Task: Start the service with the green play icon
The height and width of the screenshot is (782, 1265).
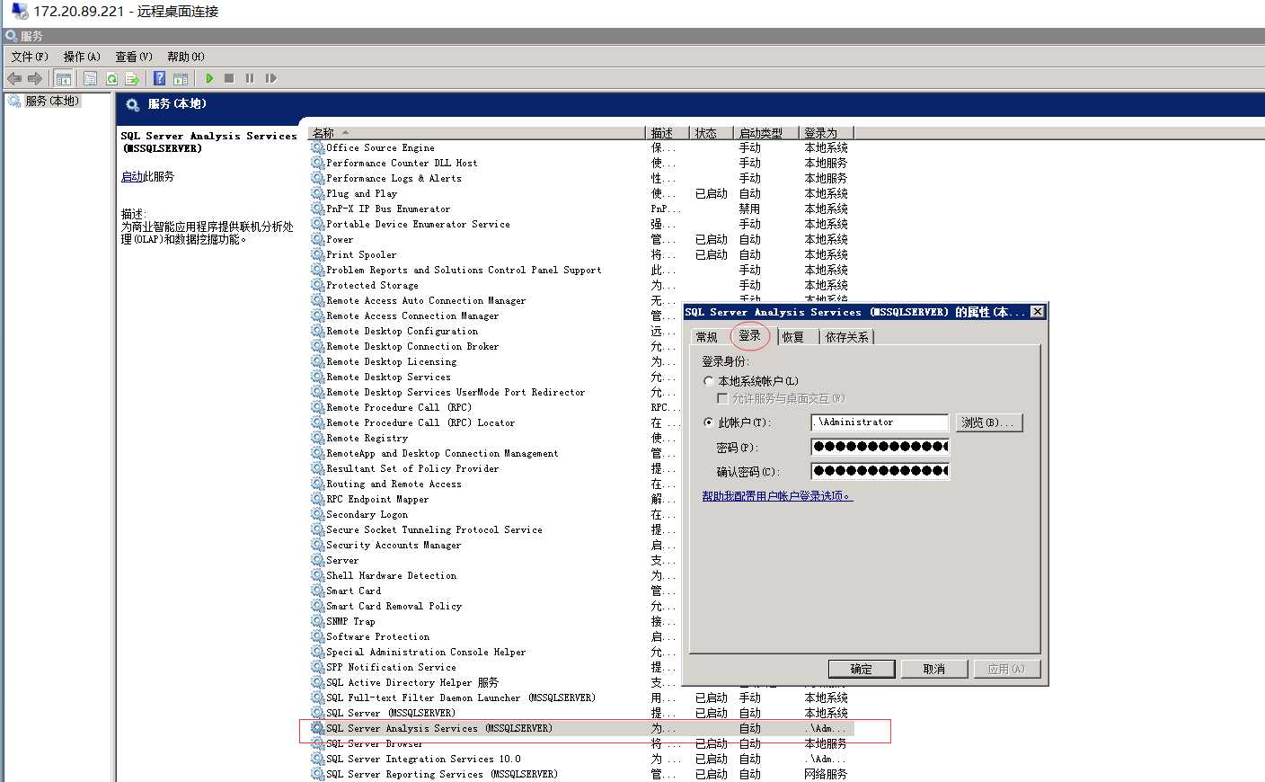Action: click(209, 79)
